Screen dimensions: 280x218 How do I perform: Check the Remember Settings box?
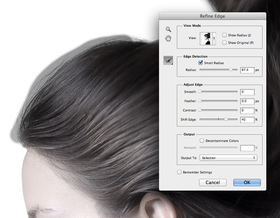[180, 172]
